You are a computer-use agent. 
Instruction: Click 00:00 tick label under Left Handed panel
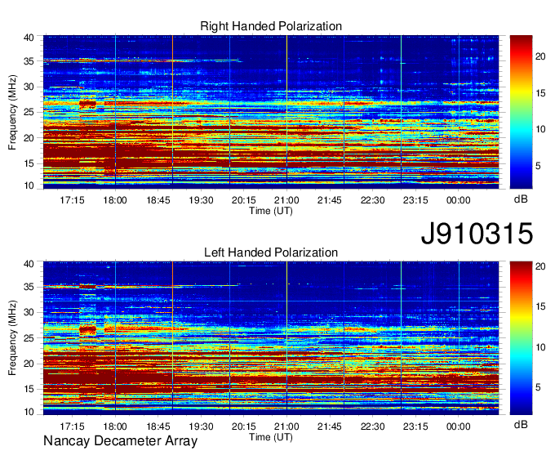[x=459, y=426]
